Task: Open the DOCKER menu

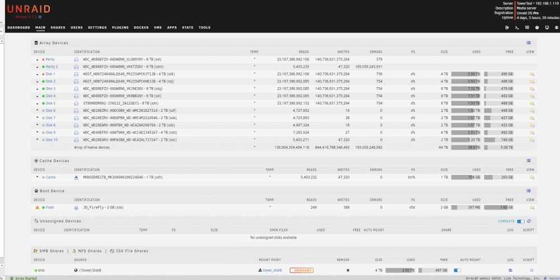Action: [x=141, y=27]
